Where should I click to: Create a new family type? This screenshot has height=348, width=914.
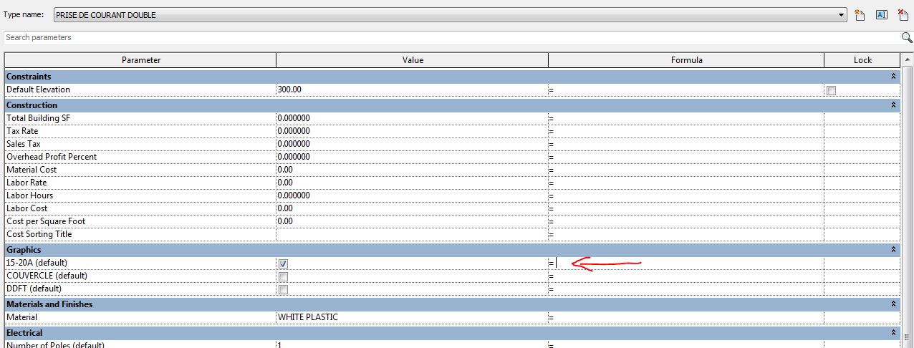pos(860,15)
